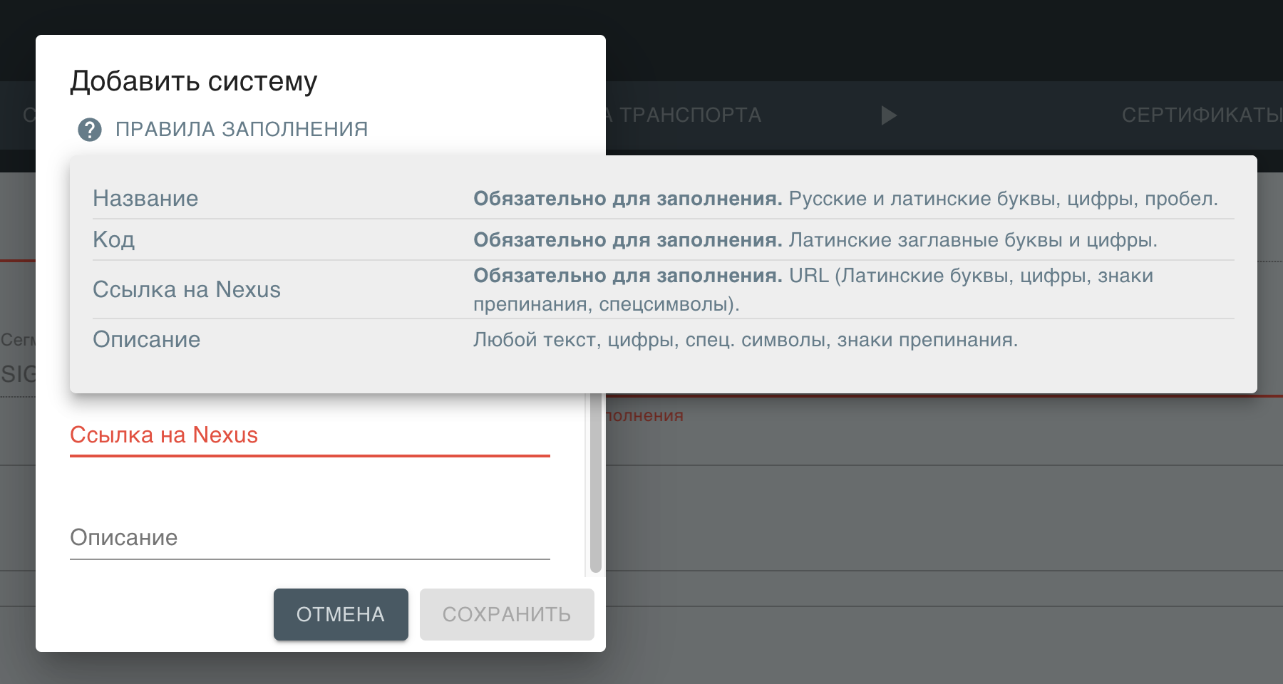Select the ТРАНСПОРТА item in the navigation bar
Image resolution: width=1283 pixels, height=684 pixels.
pyautogui.click(x=691, y=114)
